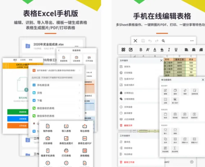Undo the last edit
205x167 pixels.
tap(150, 41)
